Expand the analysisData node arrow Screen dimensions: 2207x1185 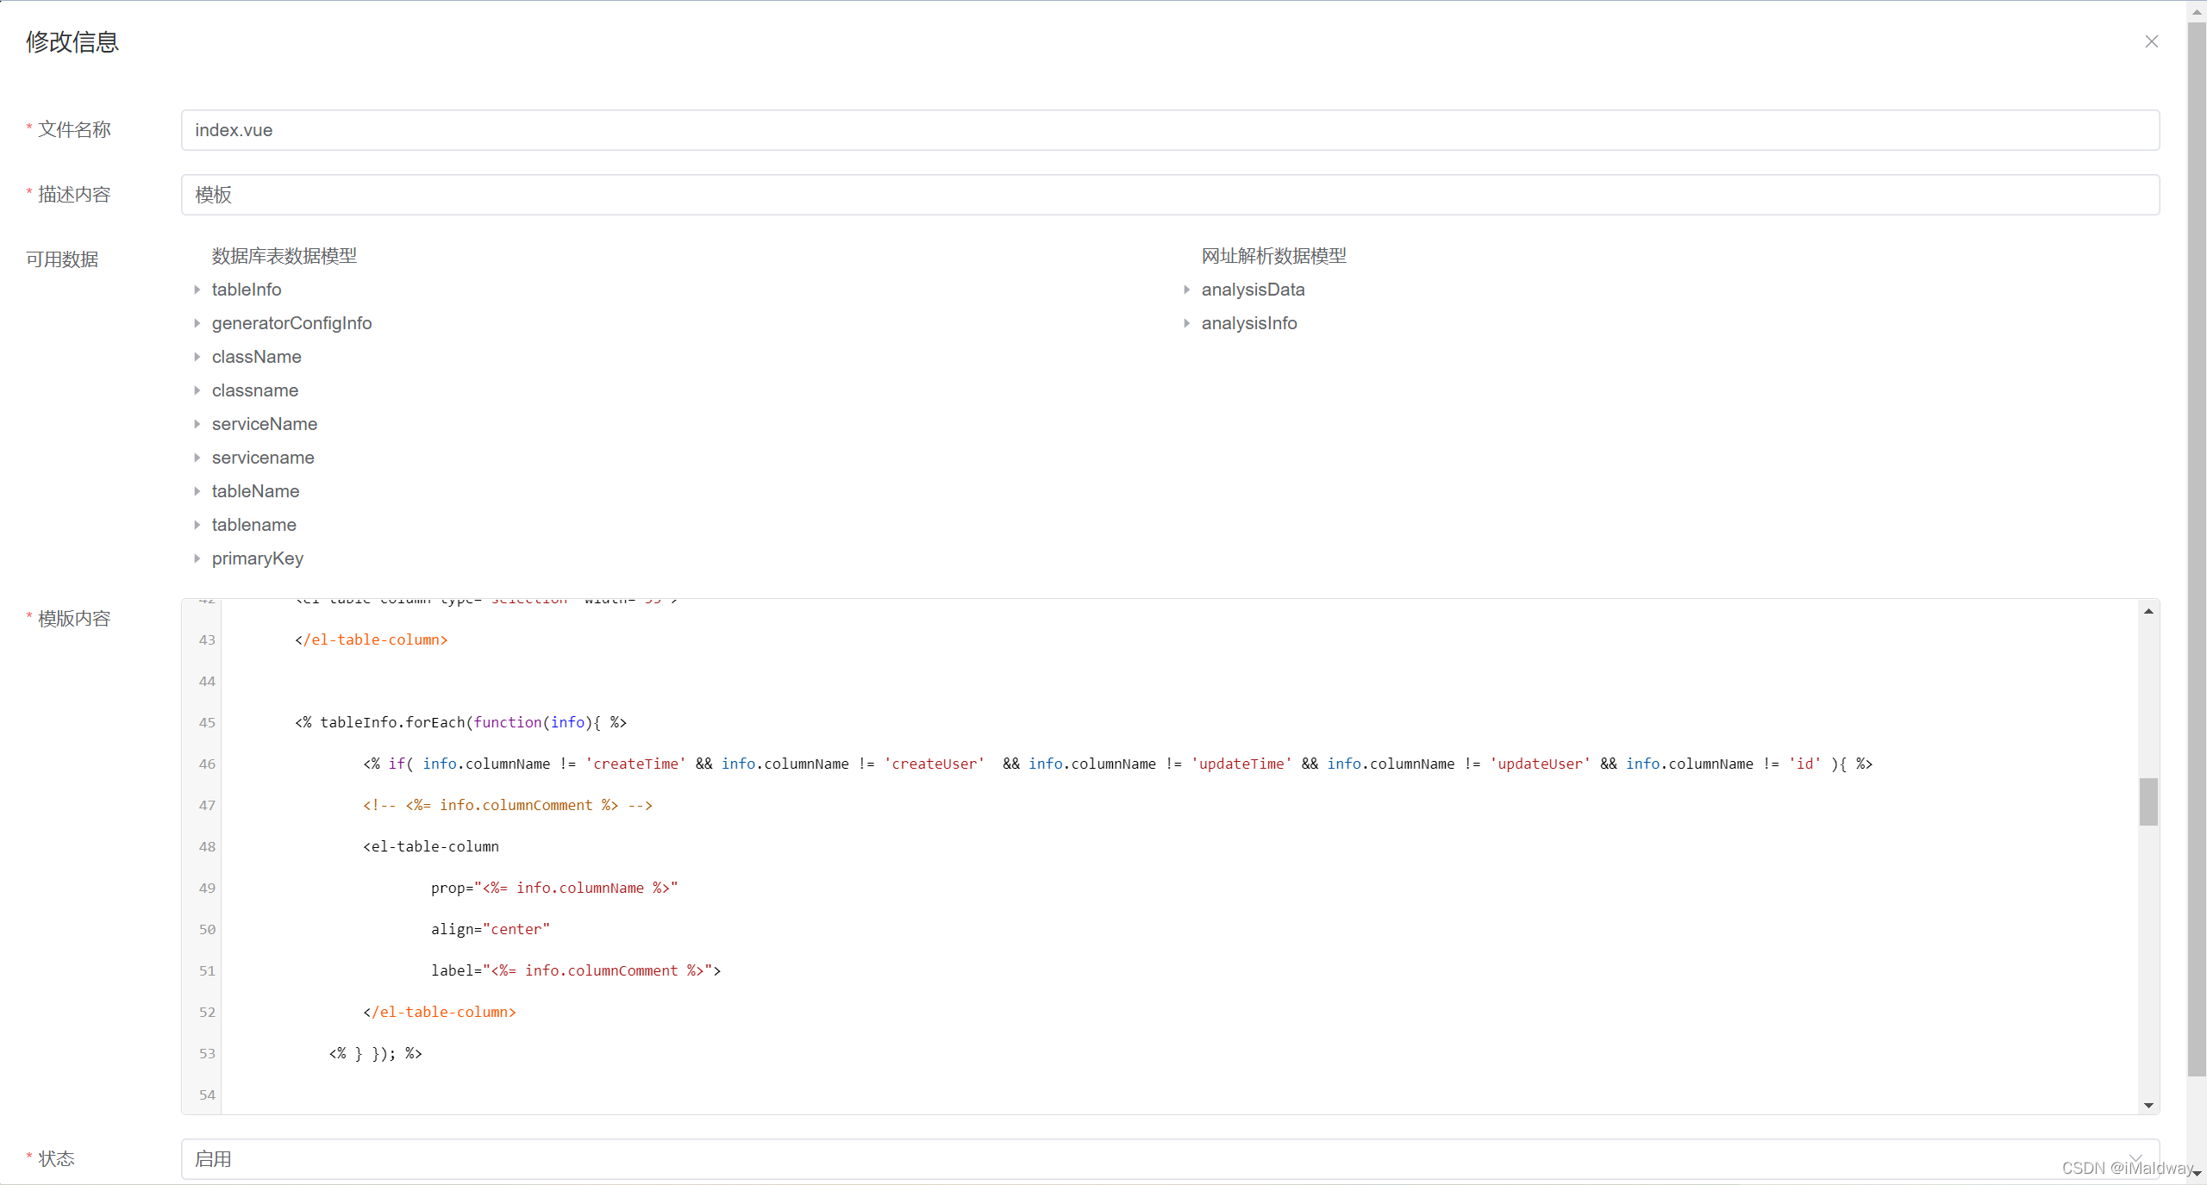coord(1187,290)
